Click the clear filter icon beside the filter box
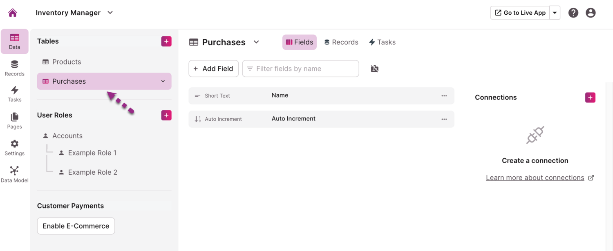This screenshot has width=613, height=251. 375,68
